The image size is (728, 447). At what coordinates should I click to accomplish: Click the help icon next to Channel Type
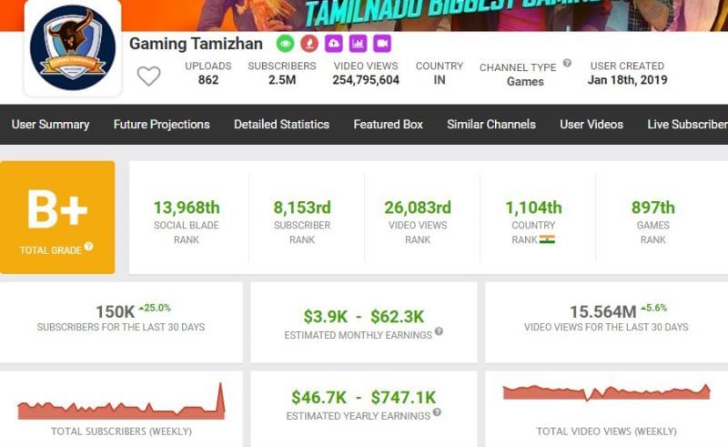[567, 64]
